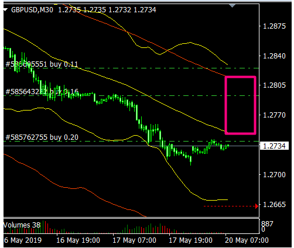294x248 pixels.
Task: Click the 17 May 07:00 time axis label
Action: coord(135,240)
